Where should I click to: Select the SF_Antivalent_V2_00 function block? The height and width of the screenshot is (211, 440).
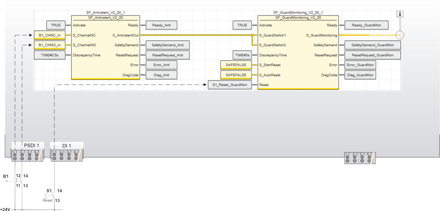[105, 51]
